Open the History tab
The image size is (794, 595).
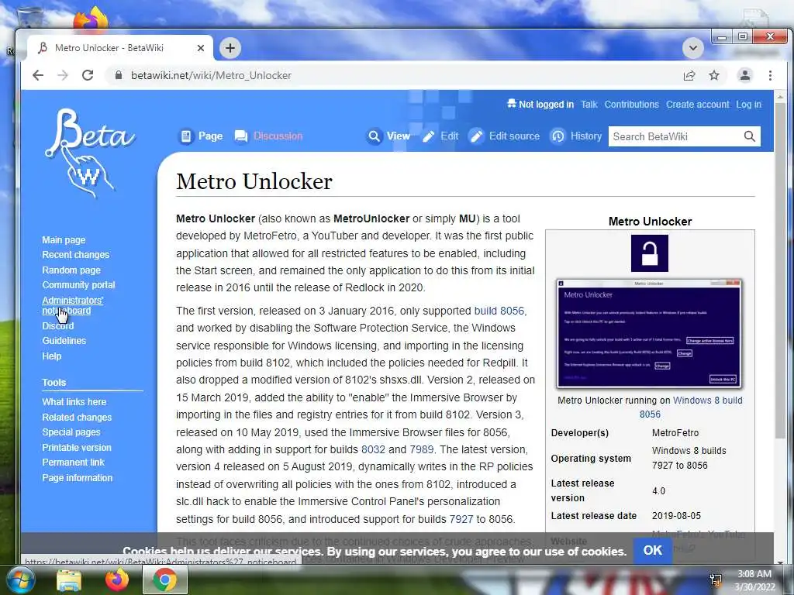click(x=586, y=136)
